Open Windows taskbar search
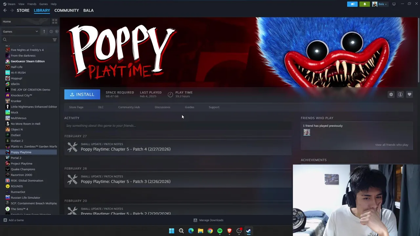This screenshot has width=420, height=236. (181, 231)
